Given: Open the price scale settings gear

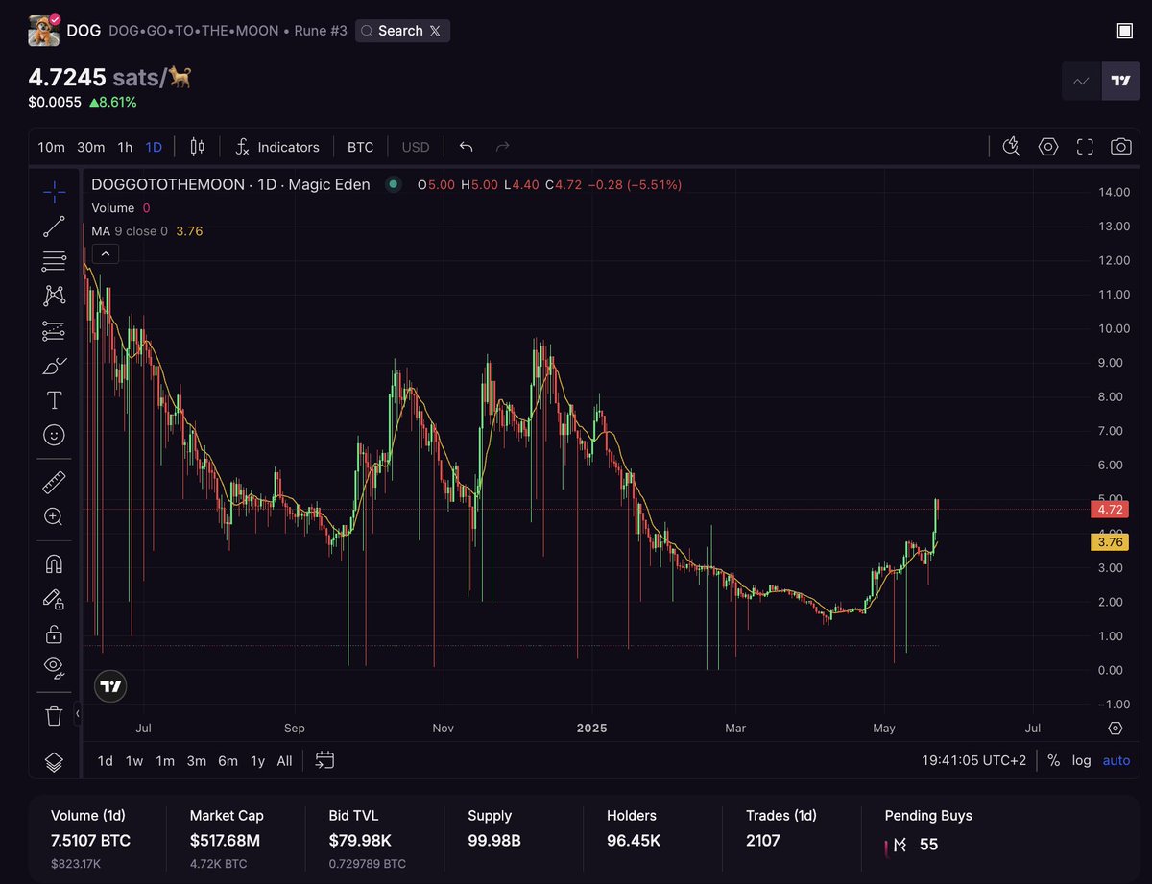Looking at the screenshot, I should [1115, 729].
